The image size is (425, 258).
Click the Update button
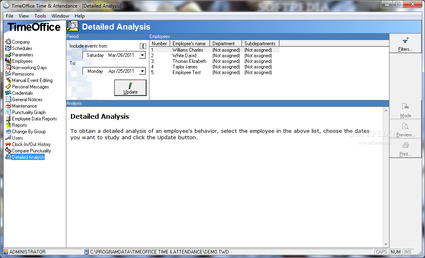pos(130,88)
